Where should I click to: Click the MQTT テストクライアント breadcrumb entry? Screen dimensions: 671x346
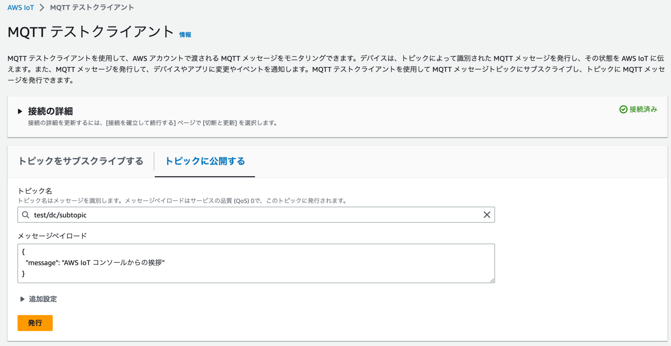coord(91,7)
